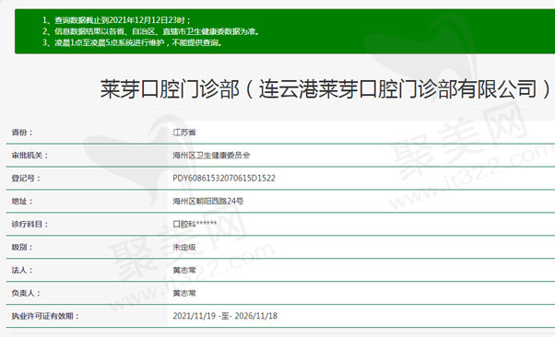
Task: Click the responsible person name in 负责人 row
Action: pos(184,293)
